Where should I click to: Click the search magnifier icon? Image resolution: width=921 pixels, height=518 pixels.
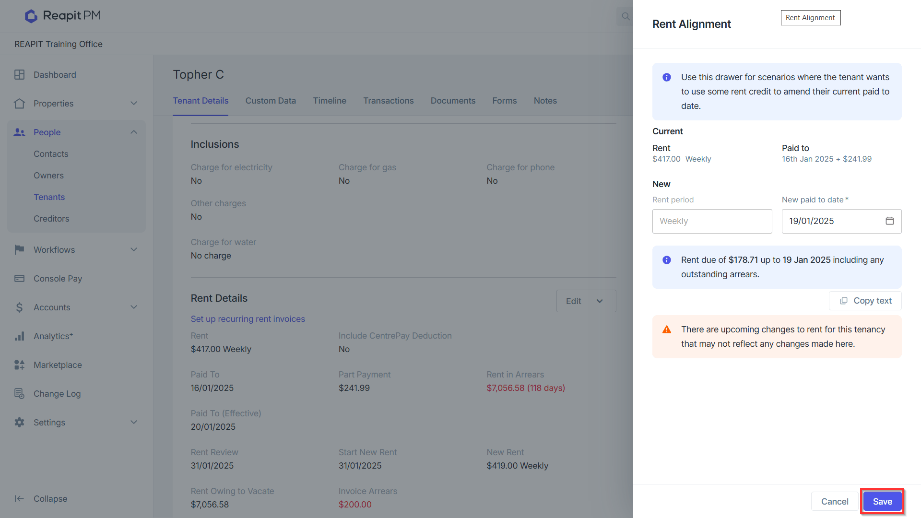click(x=626, y=16)
